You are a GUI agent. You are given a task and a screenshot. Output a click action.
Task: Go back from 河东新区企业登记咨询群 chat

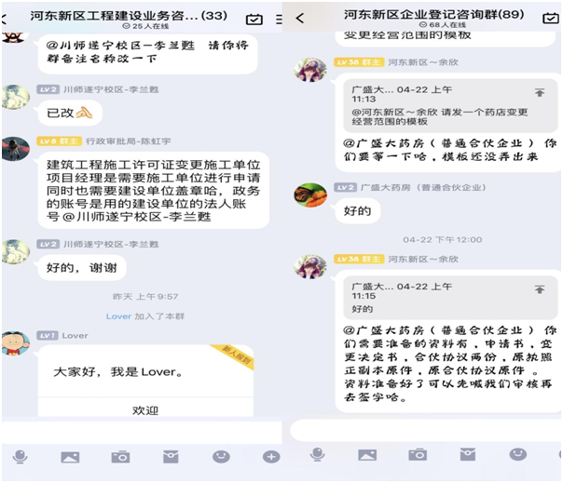pyautogui.click(x=300, y=18)
